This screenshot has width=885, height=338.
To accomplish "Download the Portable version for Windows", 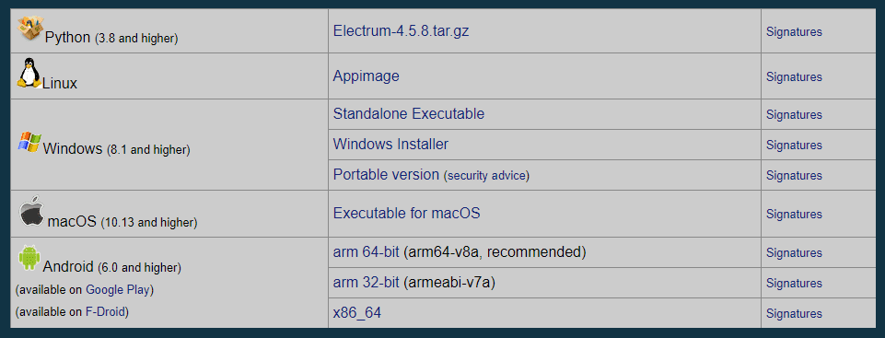I will (386, 174).
